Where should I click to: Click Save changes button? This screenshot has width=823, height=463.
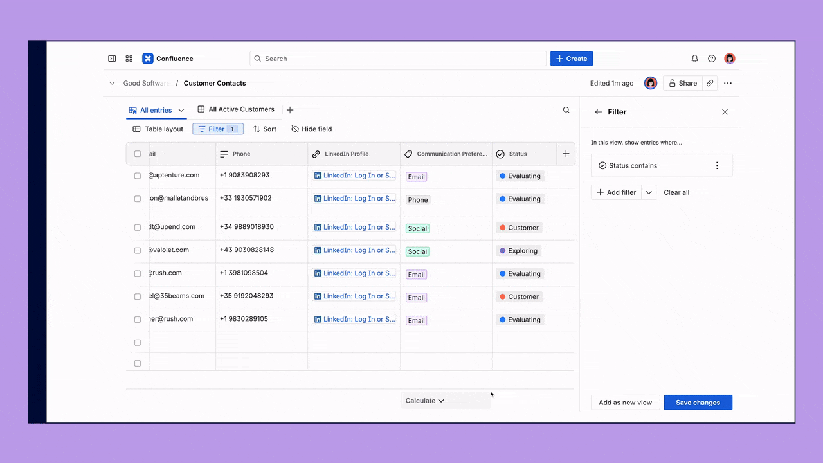point(698,403)
